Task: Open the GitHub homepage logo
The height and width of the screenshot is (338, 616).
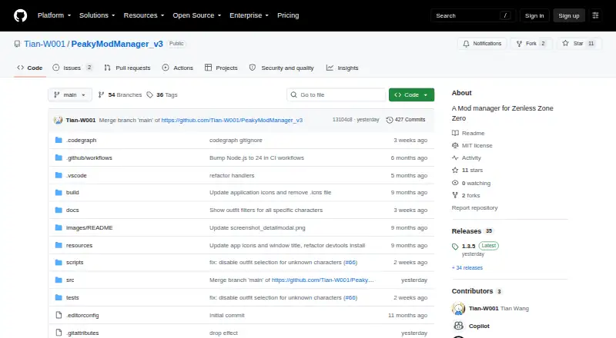Action: pos(21,15)
